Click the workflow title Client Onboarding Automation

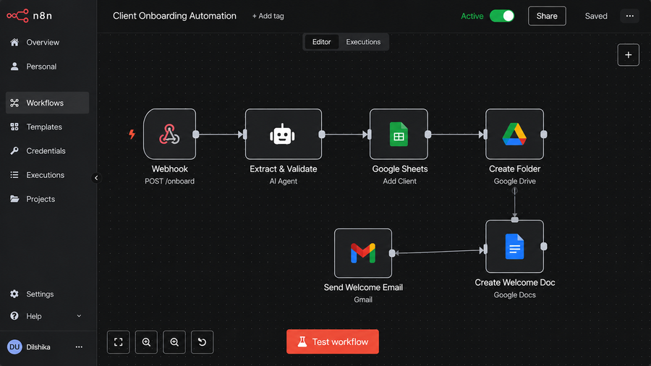tap(174, 16)
